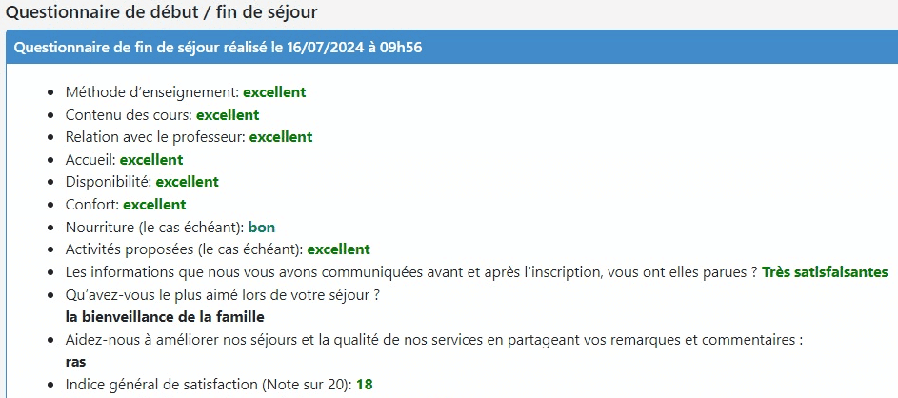Select the page title 'Questionnaire de début / fin de séjour'
Image resolution: width=898 pixels, height=398 pixels.
161,12
